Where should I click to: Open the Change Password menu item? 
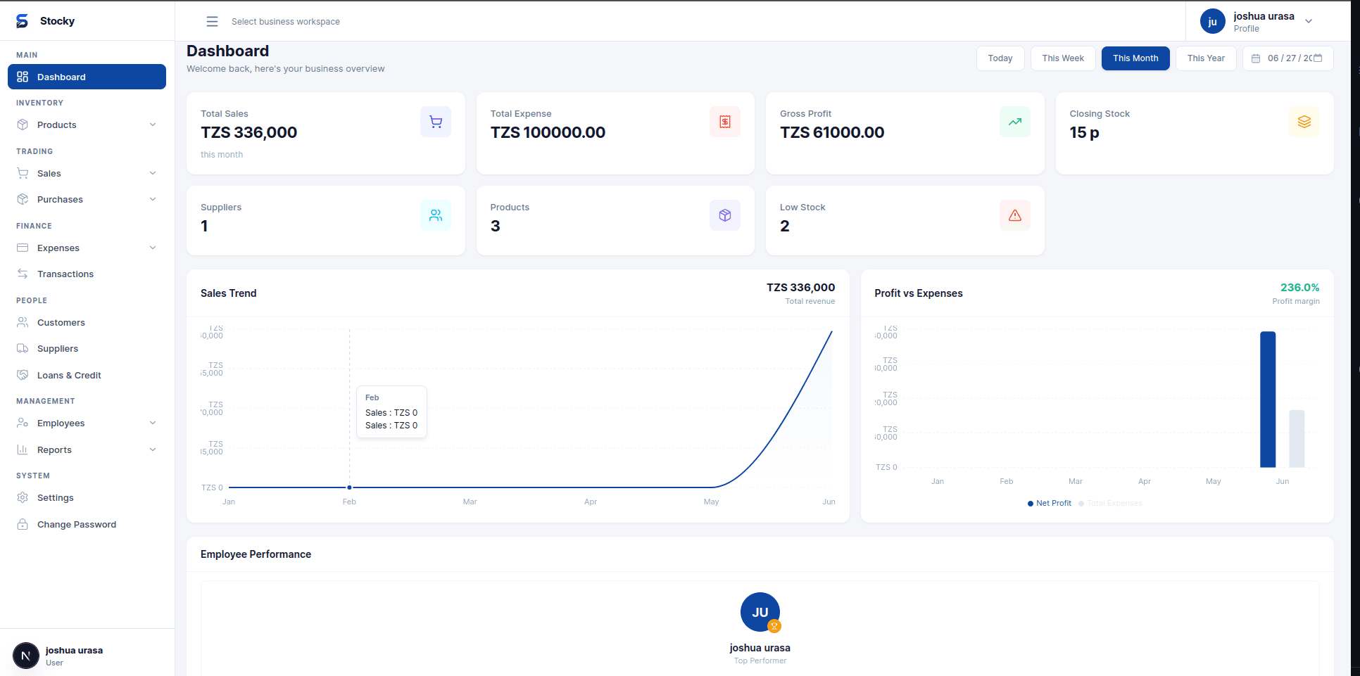pos(87,524)
